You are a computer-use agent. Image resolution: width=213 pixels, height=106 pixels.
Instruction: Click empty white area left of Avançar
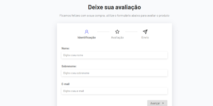104,103
